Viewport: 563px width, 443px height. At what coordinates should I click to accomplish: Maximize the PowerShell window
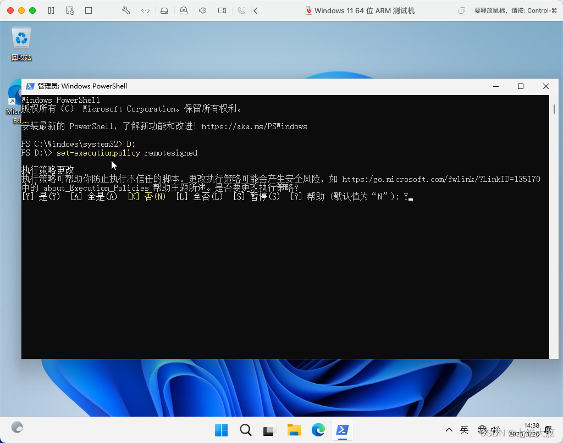point(521,86)
